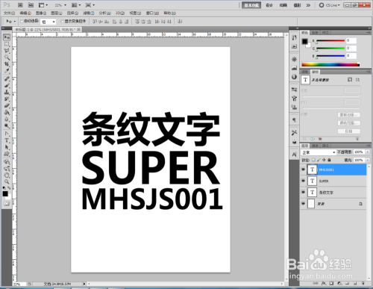This screenshot has height=289, width=373.
Task: Open the 图像 Image menu
Action: (x=41, y=13)
